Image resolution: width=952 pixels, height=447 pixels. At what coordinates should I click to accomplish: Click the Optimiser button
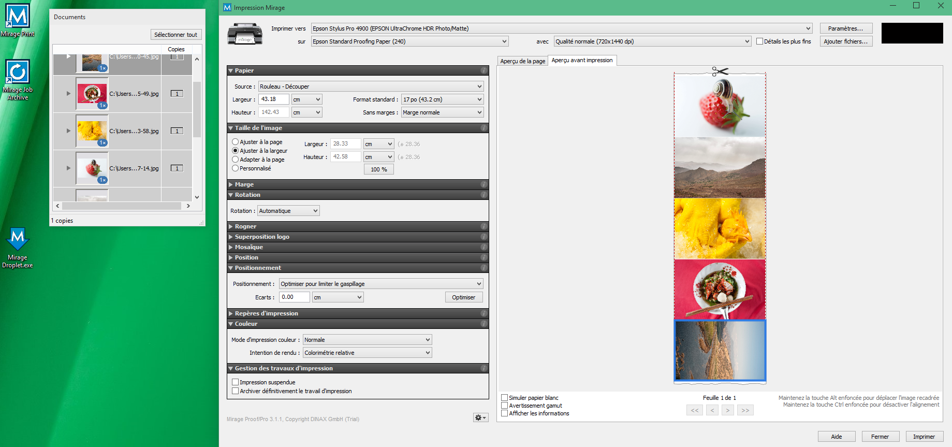[464, 297]
